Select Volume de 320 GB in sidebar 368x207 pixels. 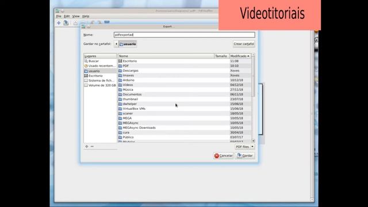[x=100, y=85]
